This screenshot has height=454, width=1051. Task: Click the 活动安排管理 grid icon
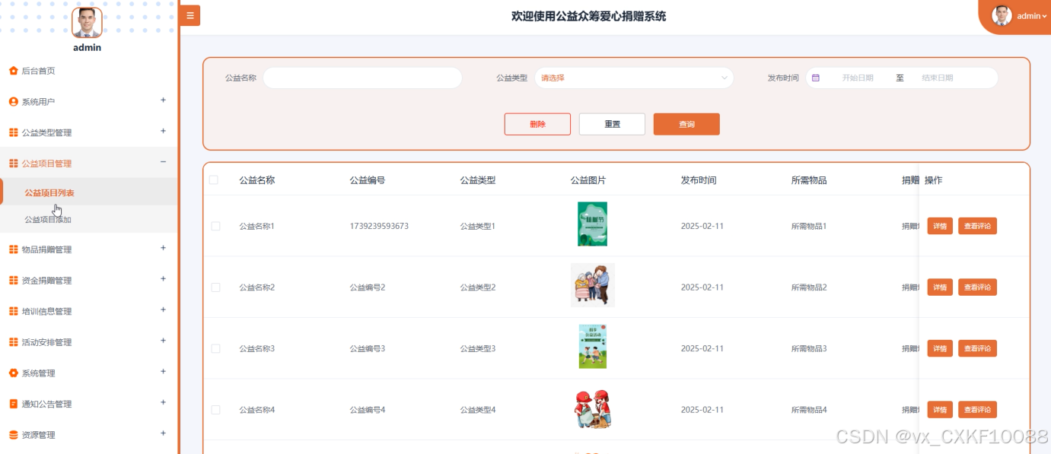[13, 342]
